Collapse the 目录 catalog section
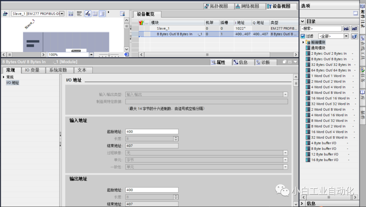 pyautogui.click(x=303, y=21)
